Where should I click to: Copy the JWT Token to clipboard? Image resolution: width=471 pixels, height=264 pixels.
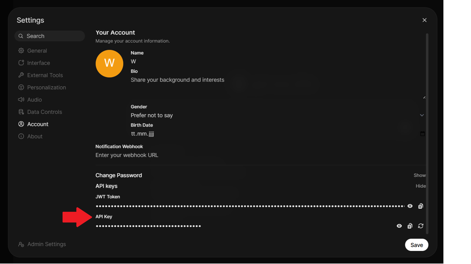(421, 206)
